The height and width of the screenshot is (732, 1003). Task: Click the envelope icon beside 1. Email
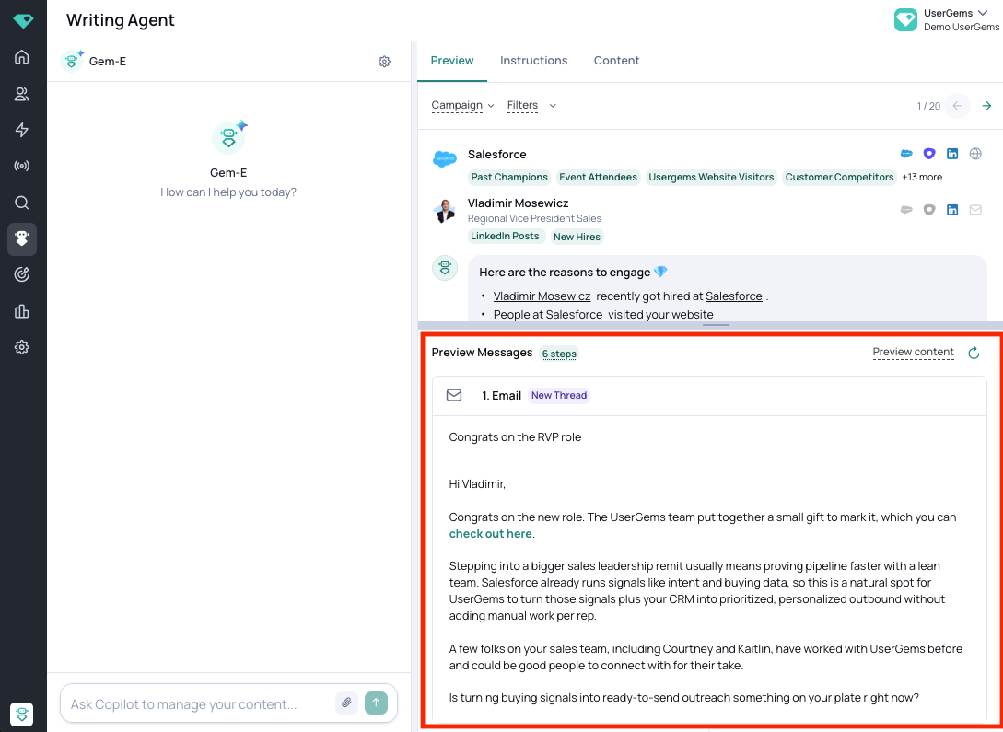tap(453, 395)
